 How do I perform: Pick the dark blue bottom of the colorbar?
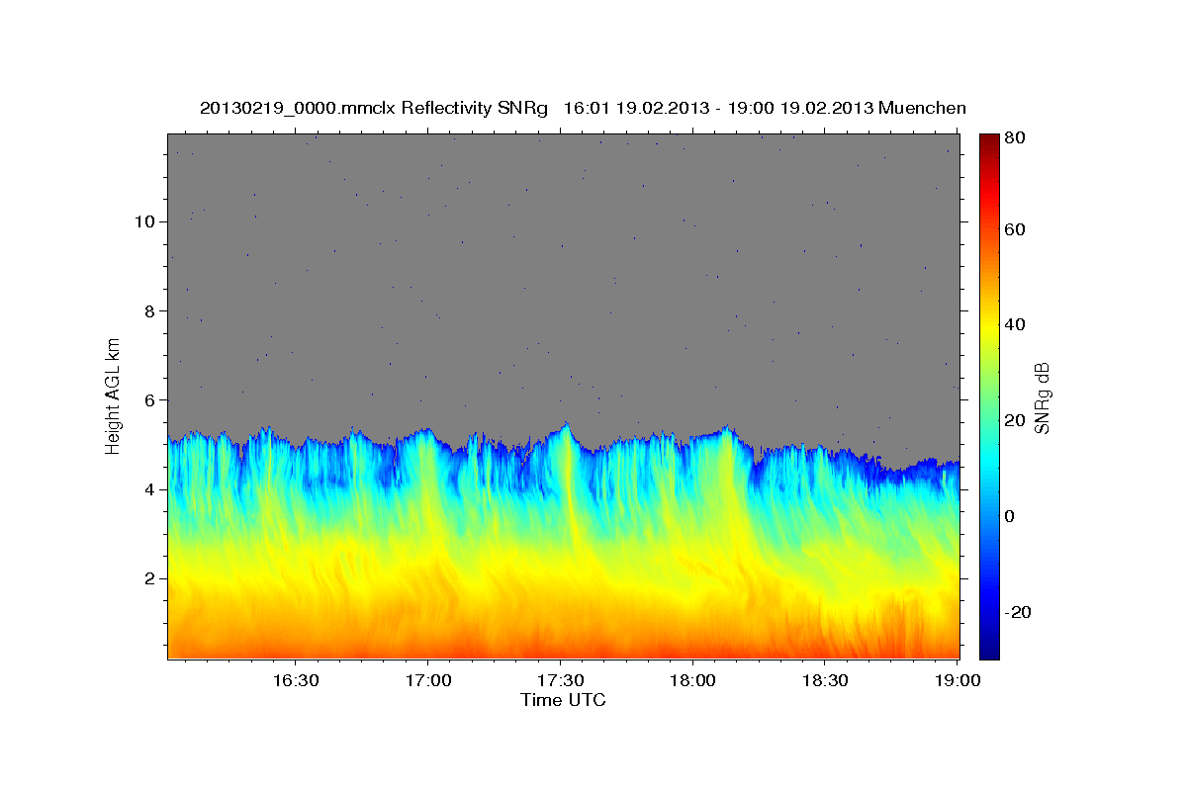989,648
